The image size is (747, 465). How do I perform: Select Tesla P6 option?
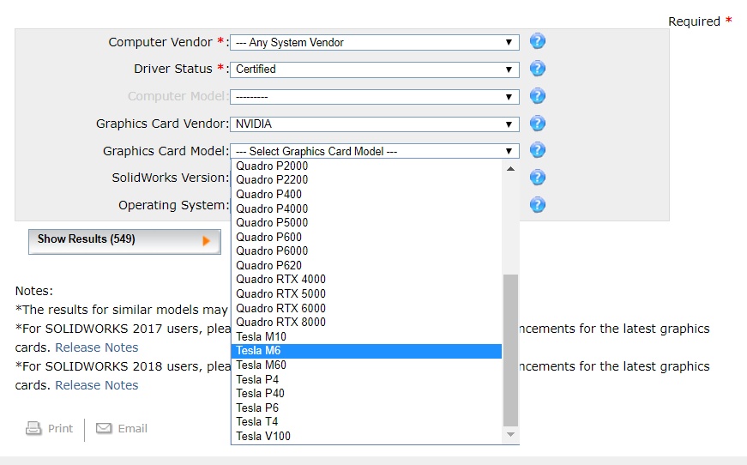(366, 408)
